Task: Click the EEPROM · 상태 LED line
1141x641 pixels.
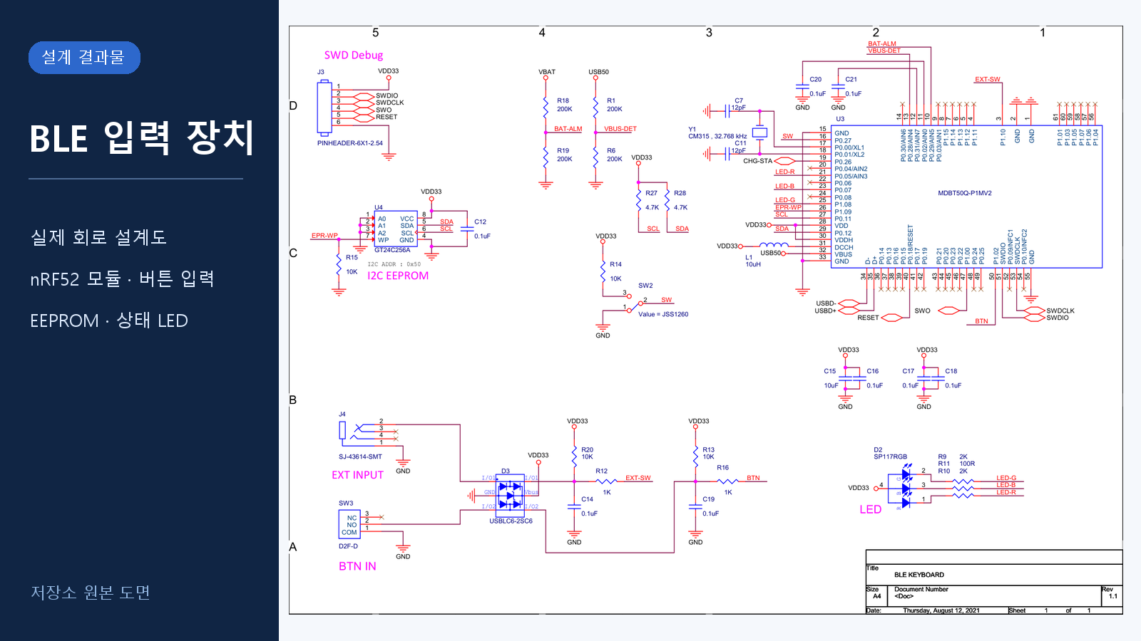Action: 109,320
